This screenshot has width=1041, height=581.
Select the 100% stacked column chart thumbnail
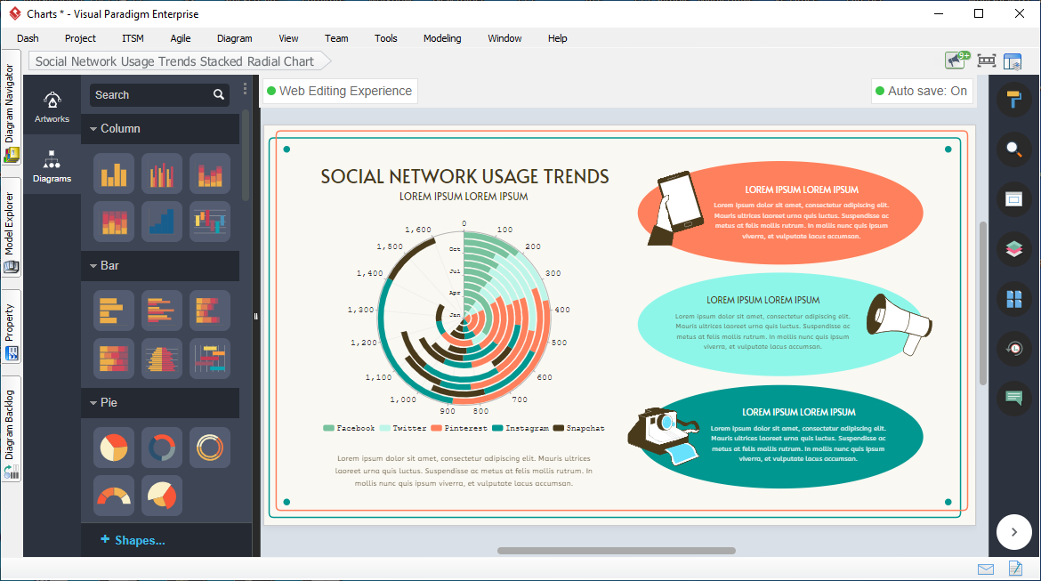pos(114,222)
